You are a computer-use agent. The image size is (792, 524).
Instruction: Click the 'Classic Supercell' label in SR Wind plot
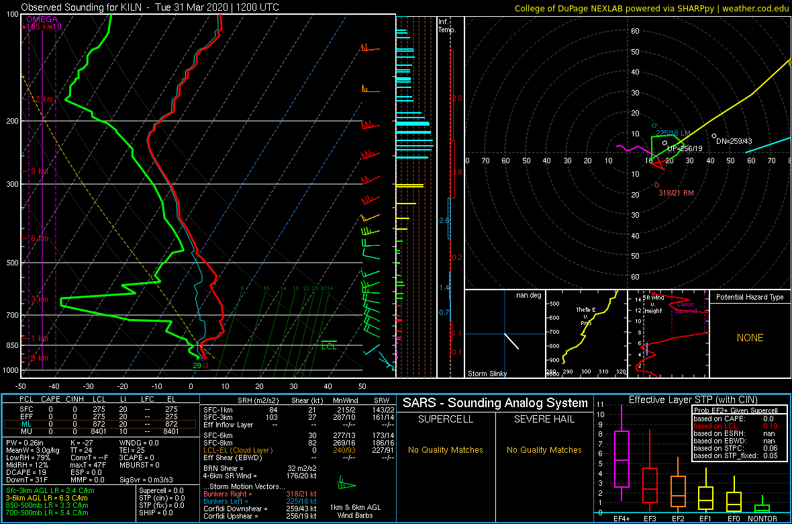pos(686,308)
